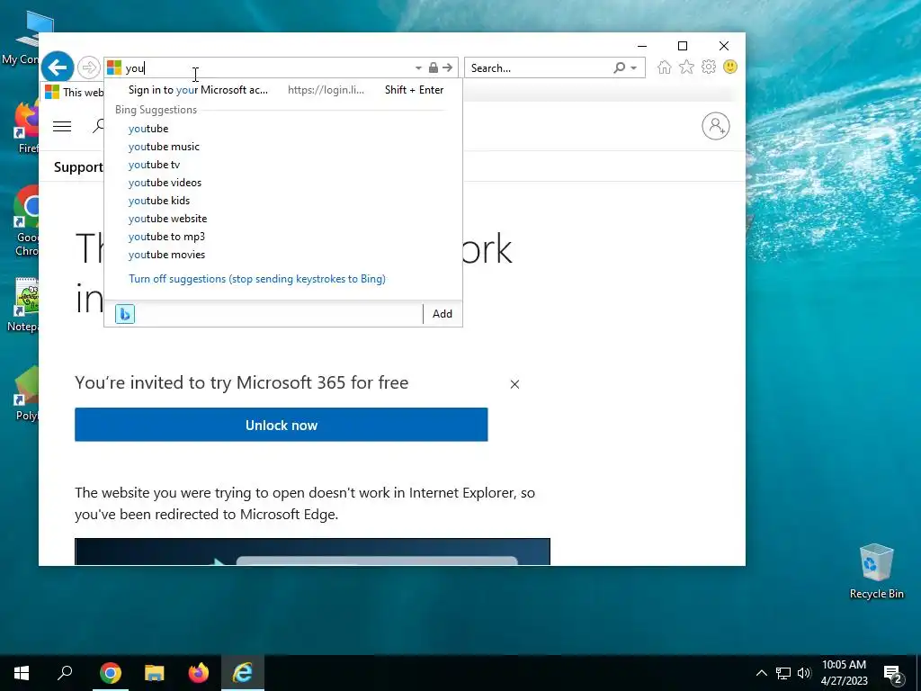Screen dimensions: 921x691
Task: Select the 'youtube music' suggestion
Action: (283, 147)
